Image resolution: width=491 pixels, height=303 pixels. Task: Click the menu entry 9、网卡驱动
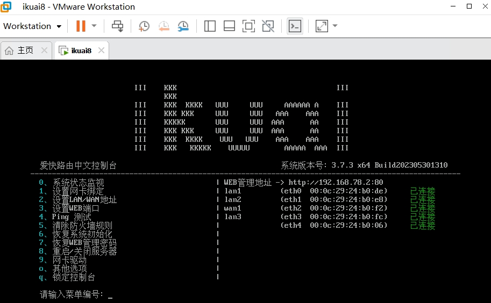(x=62, y=259)
